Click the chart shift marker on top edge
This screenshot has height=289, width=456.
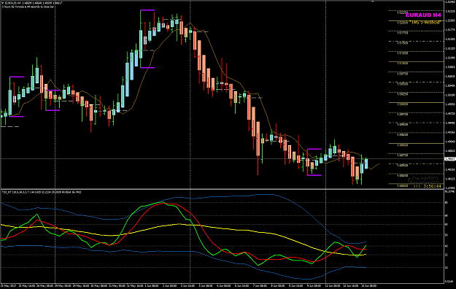pyautogui.click(x=373, y=1)
